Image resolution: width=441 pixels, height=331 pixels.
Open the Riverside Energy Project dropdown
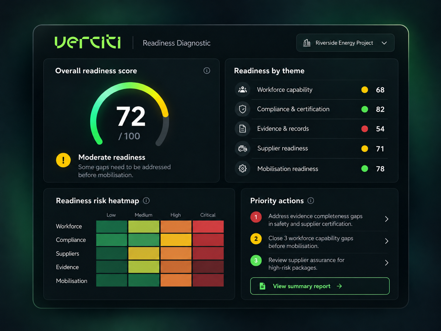tap(345, 43)
